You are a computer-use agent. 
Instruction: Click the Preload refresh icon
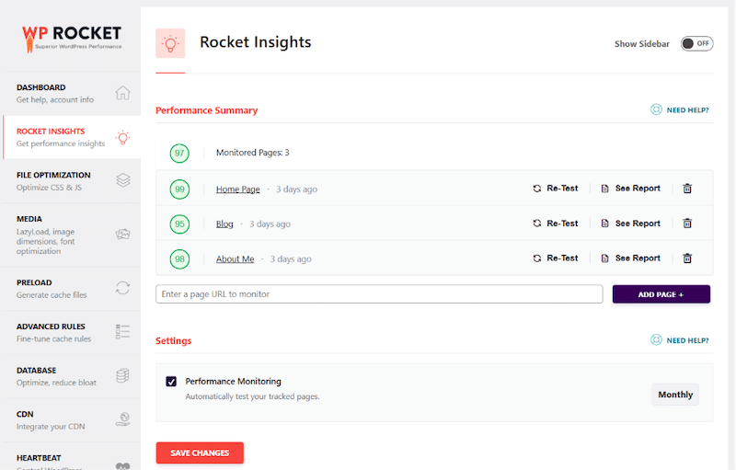pos(122,288)
